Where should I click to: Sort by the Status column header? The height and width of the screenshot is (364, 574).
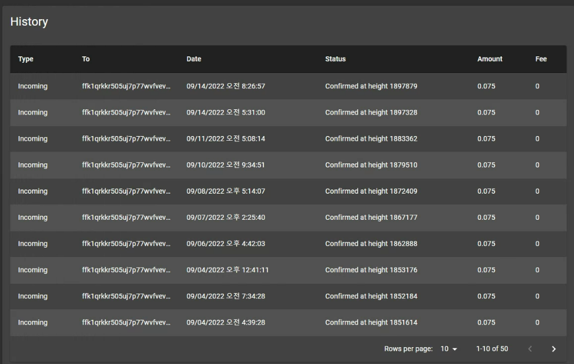point(336,59)
